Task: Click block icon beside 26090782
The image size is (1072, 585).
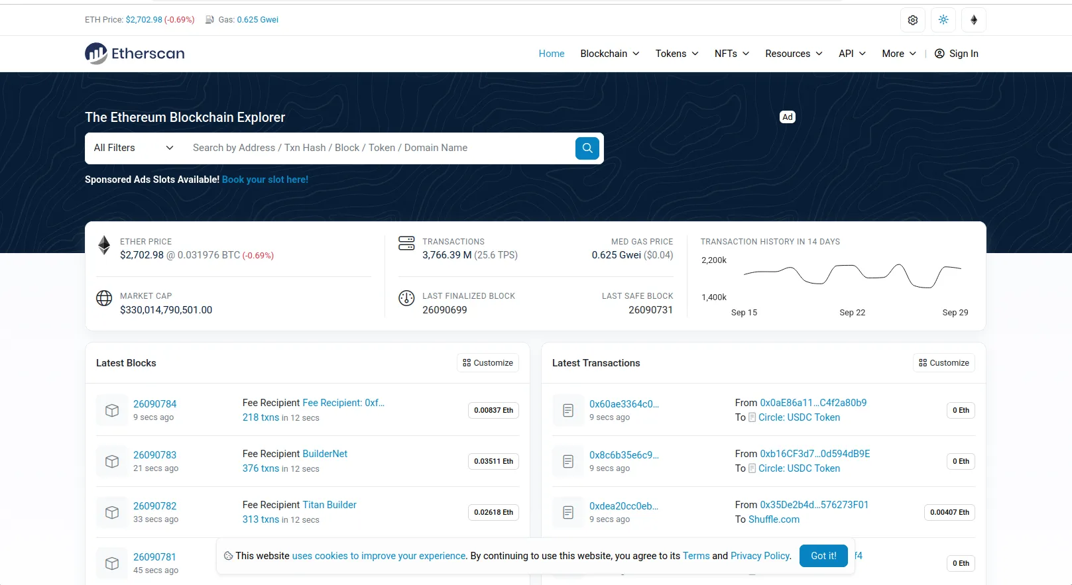Action: 112,512
